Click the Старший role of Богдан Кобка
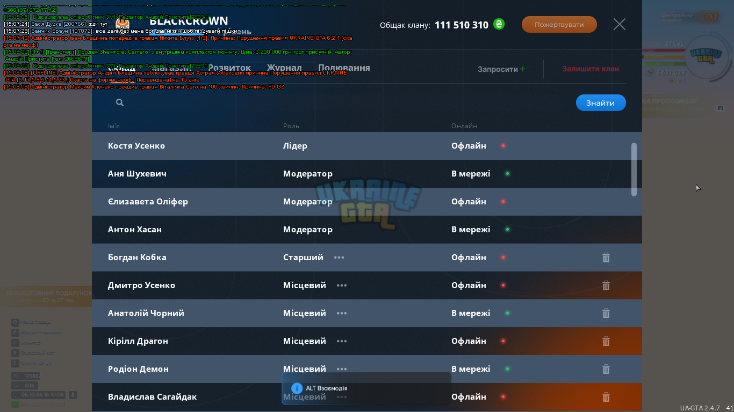 303,257
